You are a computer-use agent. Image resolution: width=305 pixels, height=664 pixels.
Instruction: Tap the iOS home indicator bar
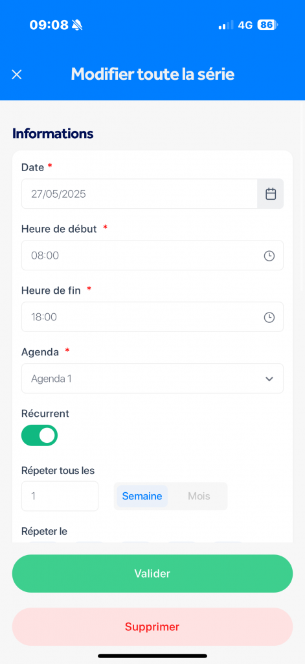click(x=152, y=656)
